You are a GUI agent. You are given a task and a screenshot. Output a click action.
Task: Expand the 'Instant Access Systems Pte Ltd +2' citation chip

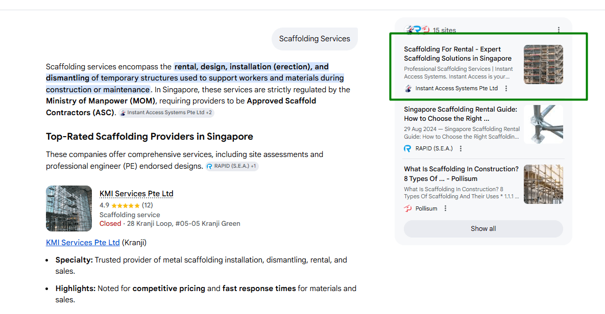point(166,113)
